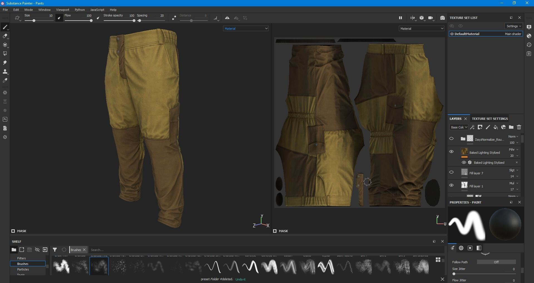Viewport: 534px width, 283px height.
Task: Select the Eraser tool
Action: click(5, 36)
